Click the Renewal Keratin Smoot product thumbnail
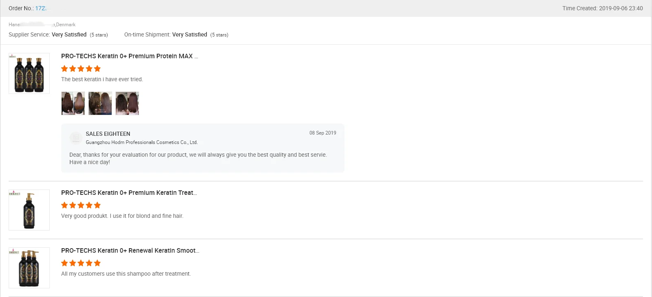This screenshot has width=652, height=297. pos(29,268)
